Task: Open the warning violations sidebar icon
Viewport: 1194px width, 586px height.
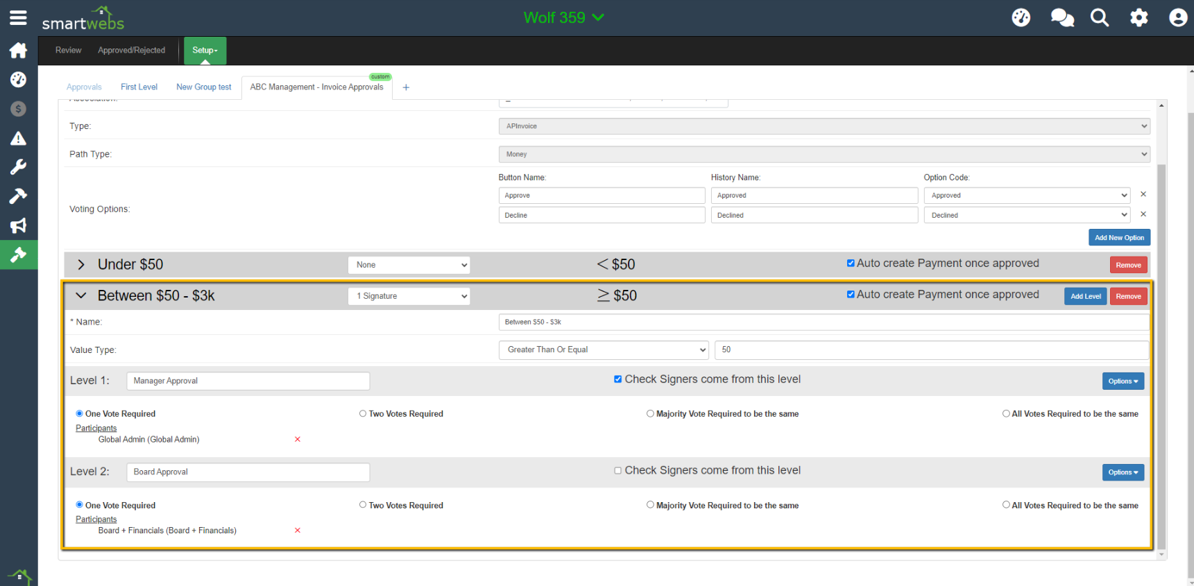Action: 18,139
